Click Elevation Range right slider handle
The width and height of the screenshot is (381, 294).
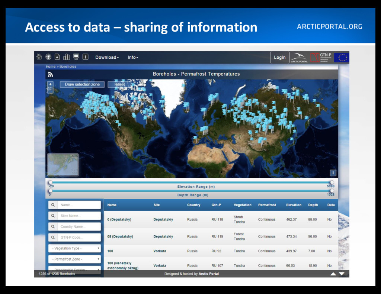click(332, 182)
